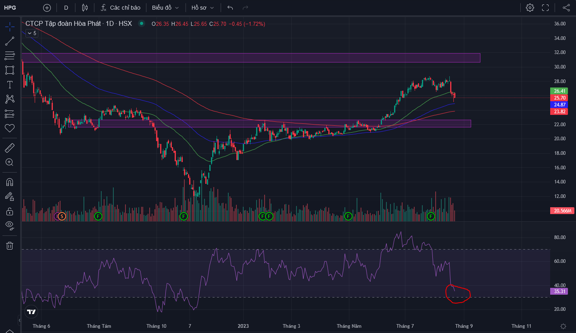The height and width of the screenshot is (333, 576).
Task: Select the trend line drawing tool
Action: pyautogui.click(x=10, y=41)
